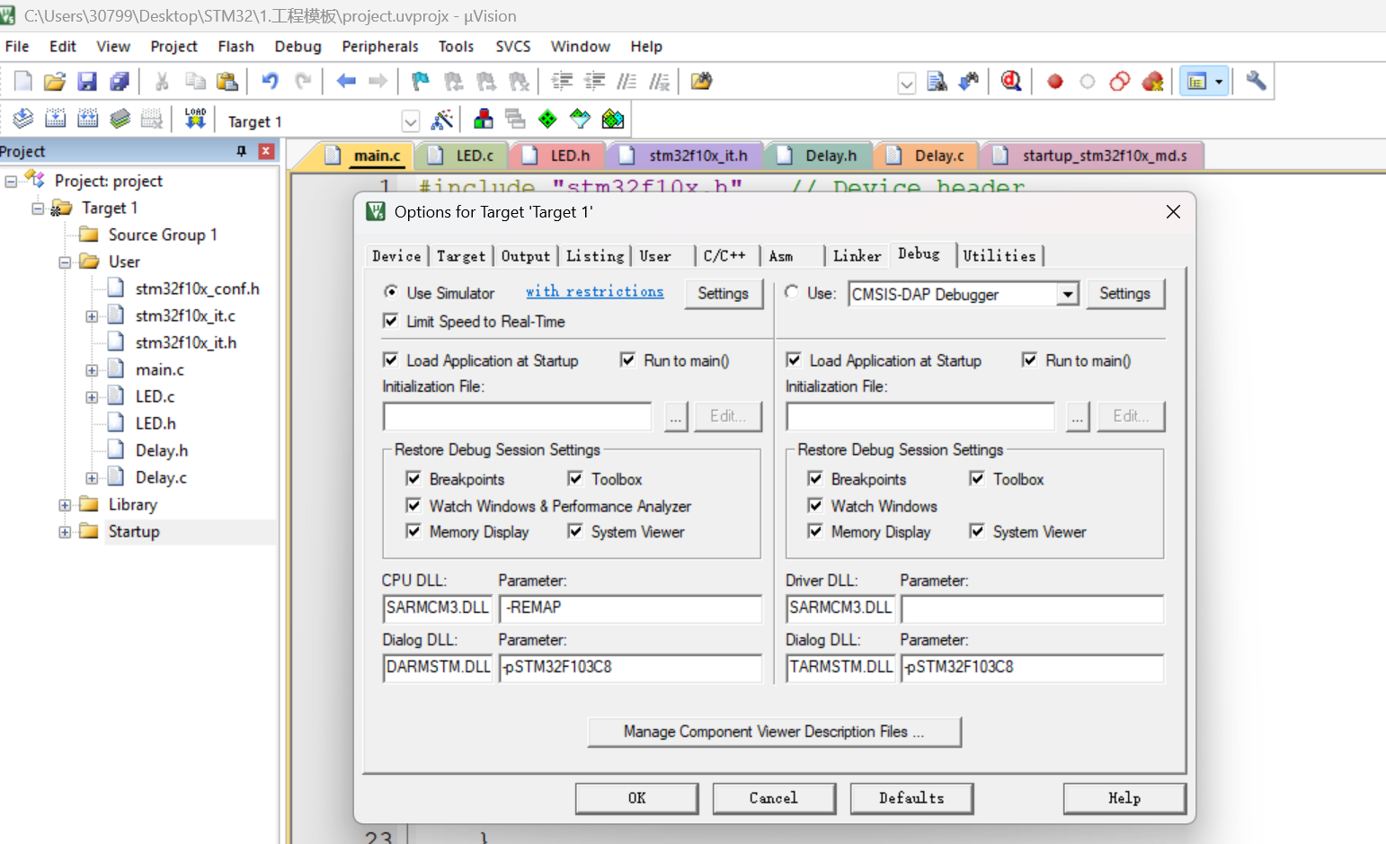Click the Pack Installer icon
The width and height of the screenshot is (1386, 844).
(613, 120)
